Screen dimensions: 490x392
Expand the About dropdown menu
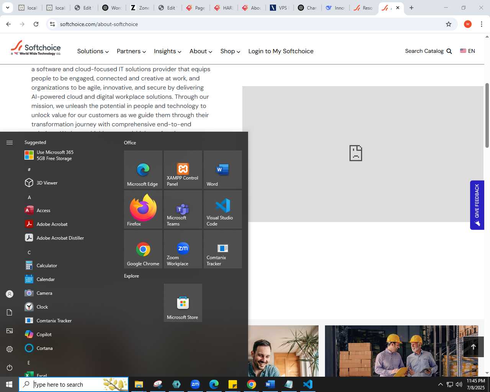tap(201, 51)
